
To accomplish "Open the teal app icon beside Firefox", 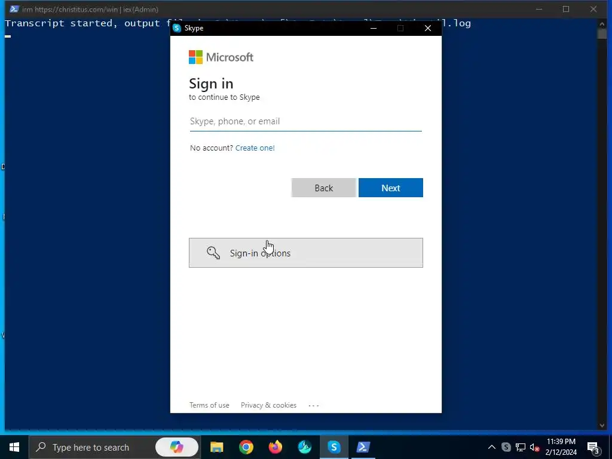I will point(304,447).
